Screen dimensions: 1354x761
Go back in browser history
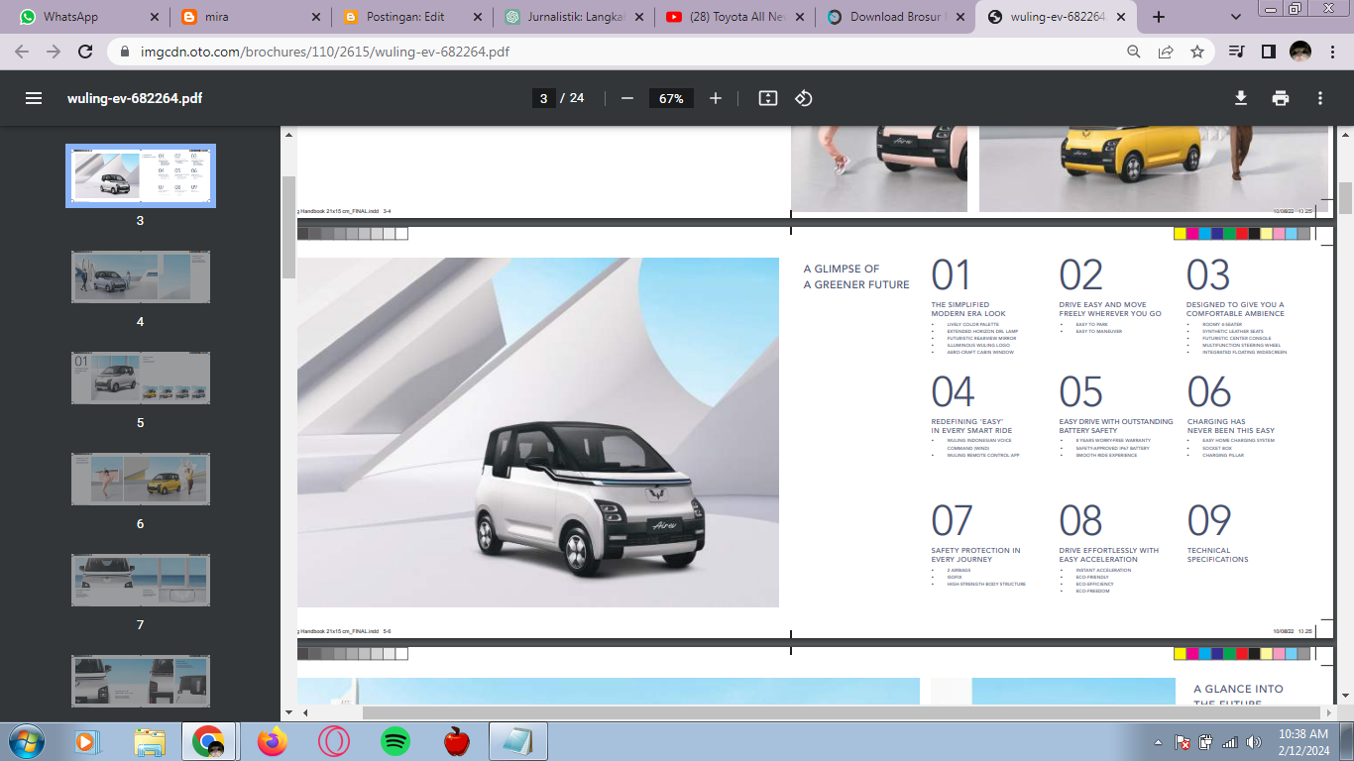[22, 52]
